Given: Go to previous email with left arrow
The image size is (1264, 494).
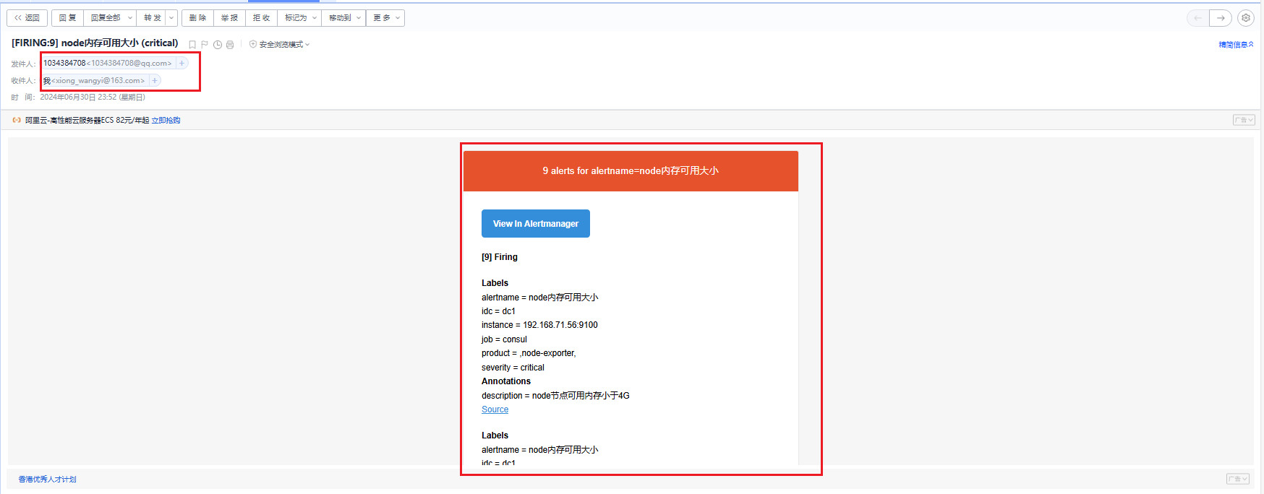Looking at the screenshot, I should 1198,18.
